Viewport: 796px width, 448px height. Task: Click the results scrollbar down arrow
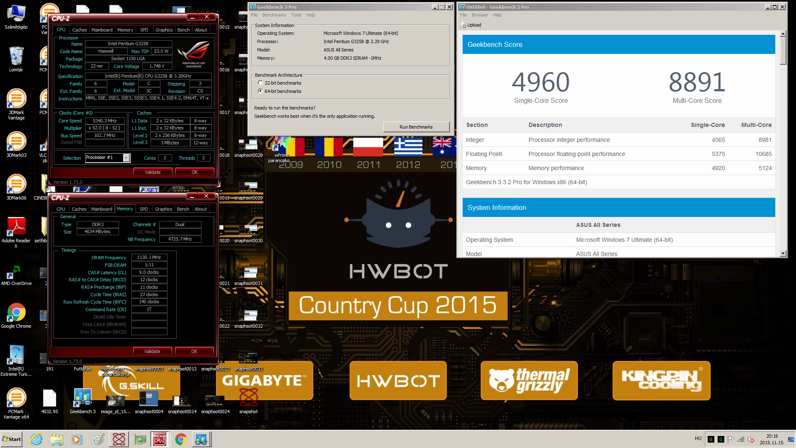point(783,253)
